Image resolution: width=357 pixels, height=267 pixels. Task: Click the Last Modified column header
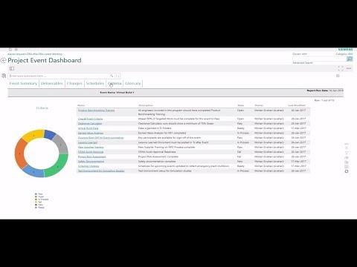[x=297, y=105]
